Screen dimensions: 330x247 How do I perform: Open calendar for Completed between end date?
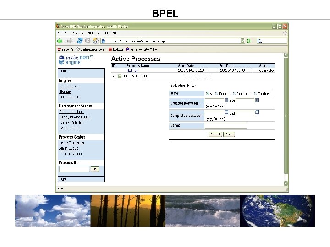click(x=257, y=113)
